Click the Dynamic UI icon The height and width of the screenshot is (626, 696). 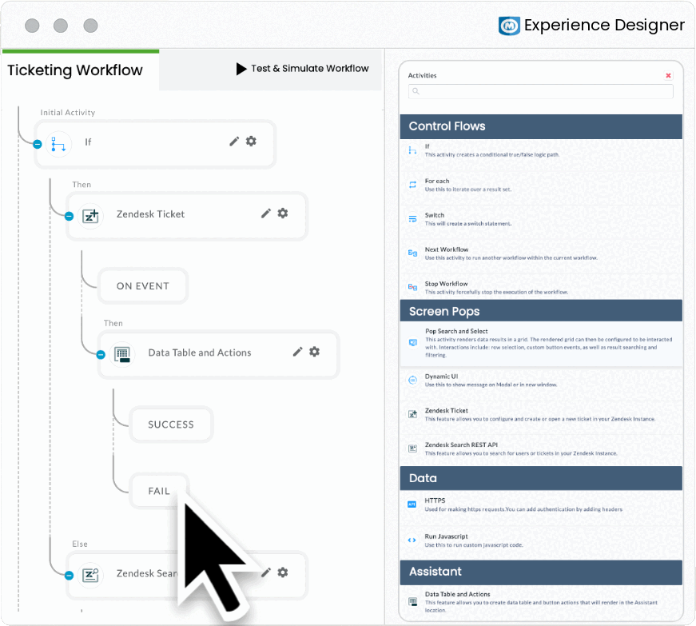pyautogui.click(x=412, y=380)
